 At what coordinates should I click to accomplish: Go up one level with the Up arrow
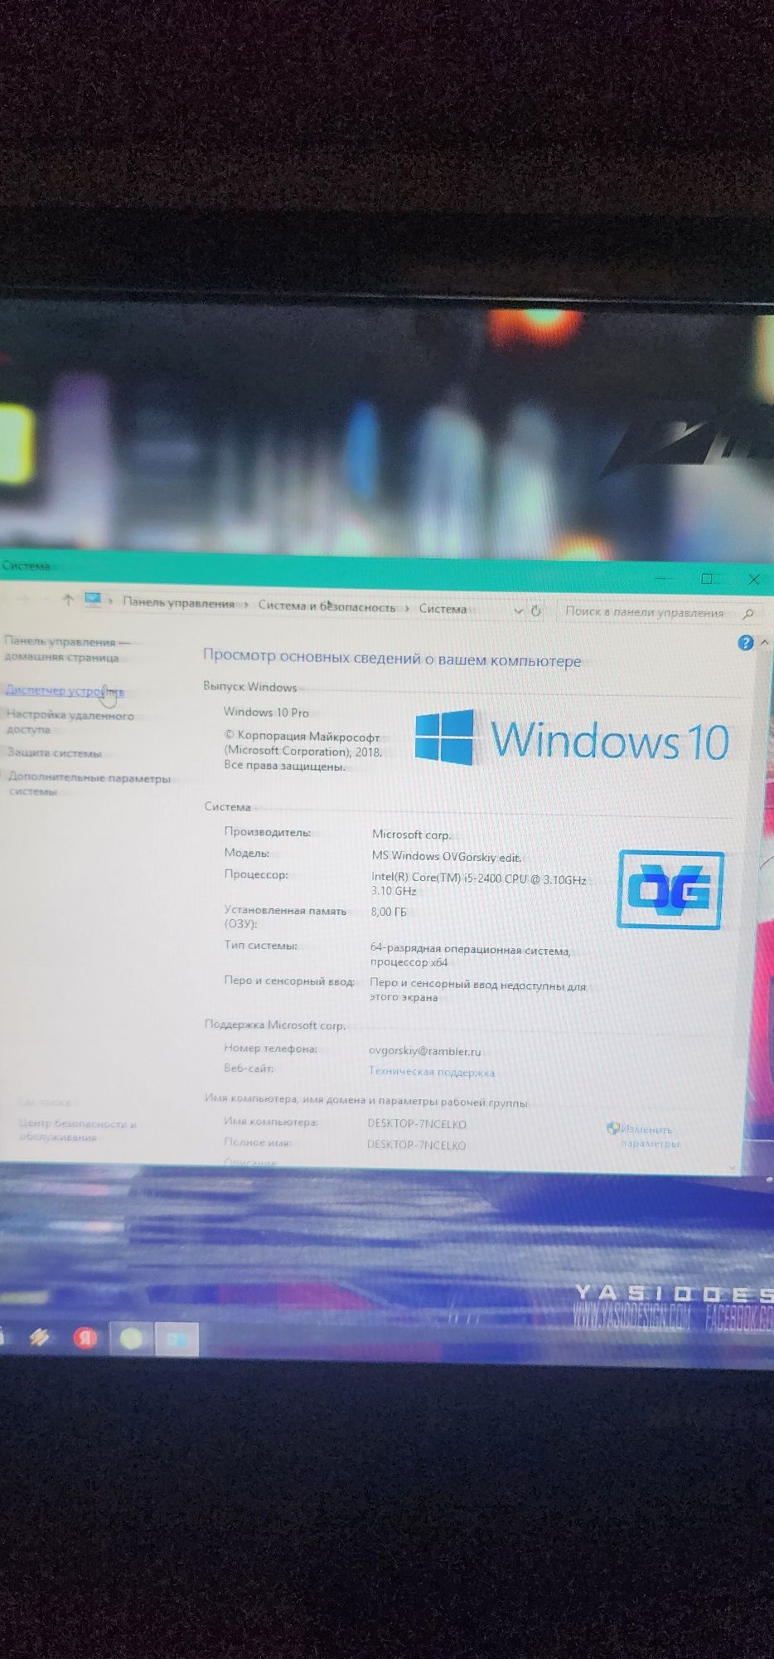click(68, 600)
